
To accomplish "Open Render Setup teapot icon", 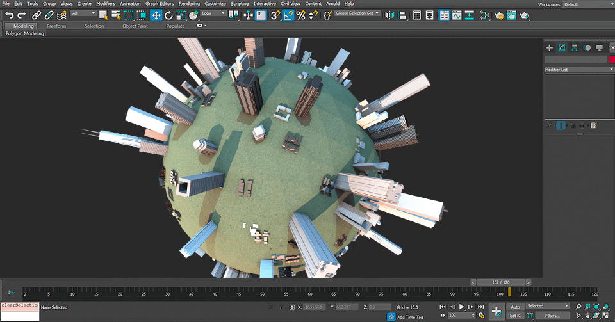I will 499,15.
